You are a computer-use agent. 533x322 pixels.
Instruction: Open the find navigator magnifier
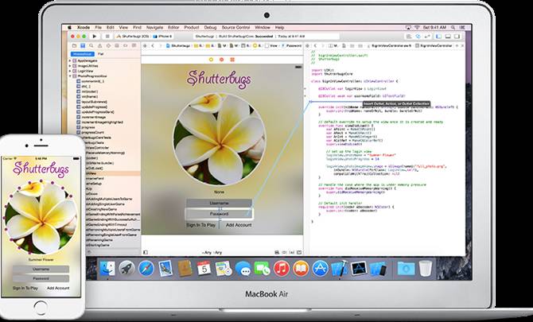(91, 45)
